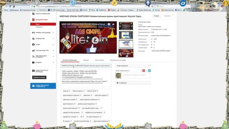Click the browser home icon
This screenshot has height=129, width=229.
point(14,6)
